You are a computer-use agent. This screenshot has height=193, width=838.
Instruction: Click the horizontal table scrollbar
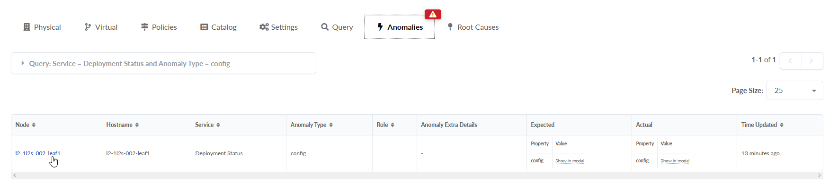(417, 176)
